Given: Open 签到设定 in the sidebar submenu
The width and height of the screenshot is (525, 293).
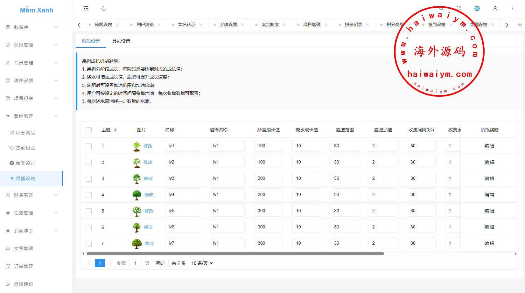Looking at the screenshot, I should pyautogui.click(x=25, y=148).
